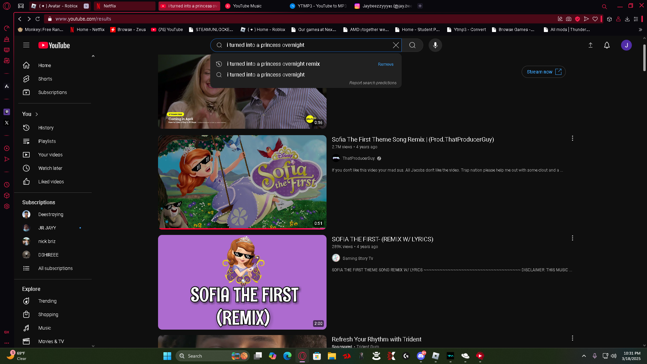Viewport: 647px width, 364px height.
Task: Click the Stream now button
Action: point(544,72)
